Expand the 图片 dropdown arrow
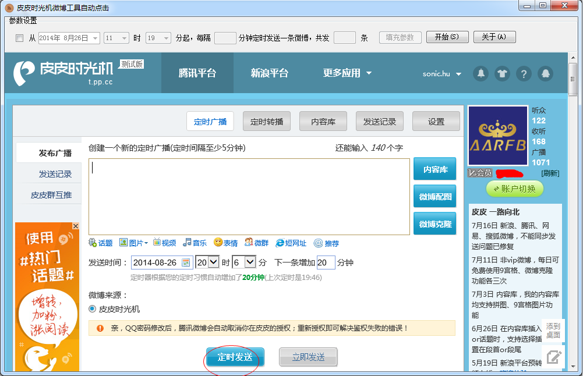Screen dimensions: 583x376 pyautogui.click(x=146, y=243)
